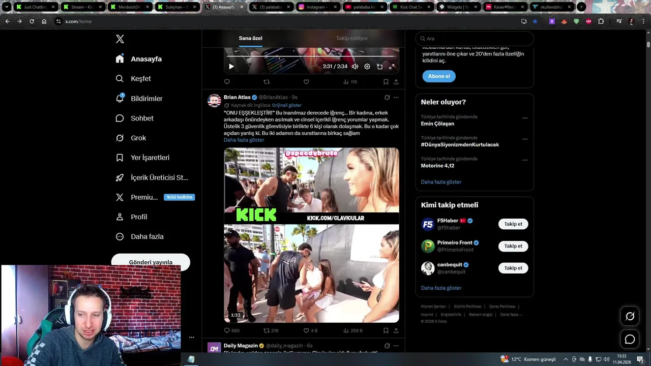Show more trends under Neler oluyor

[441, 182]
